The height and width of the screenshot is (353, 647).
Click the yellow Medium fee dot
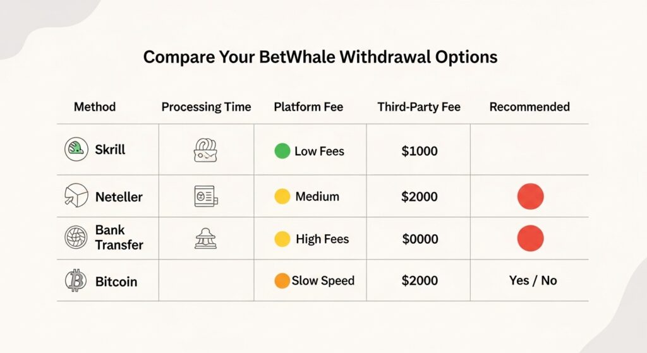point(282,196)
